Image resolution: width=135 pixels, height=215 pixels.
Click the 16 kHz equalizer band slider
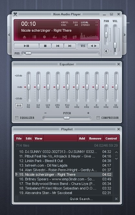116,87
